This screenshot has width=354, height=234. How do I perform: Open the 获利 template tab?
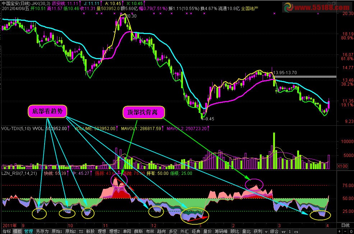coord(258,231)
